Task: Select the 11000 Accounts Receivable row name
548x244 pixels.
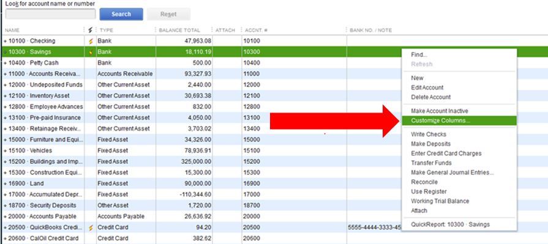Action: click(44, 74)
